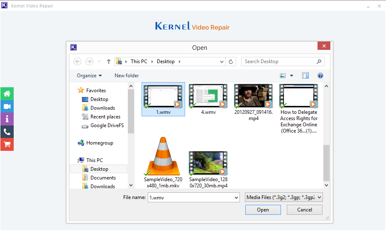Open the purple info sidebar icon
This screenshot has width=386, height=231.
7,119
